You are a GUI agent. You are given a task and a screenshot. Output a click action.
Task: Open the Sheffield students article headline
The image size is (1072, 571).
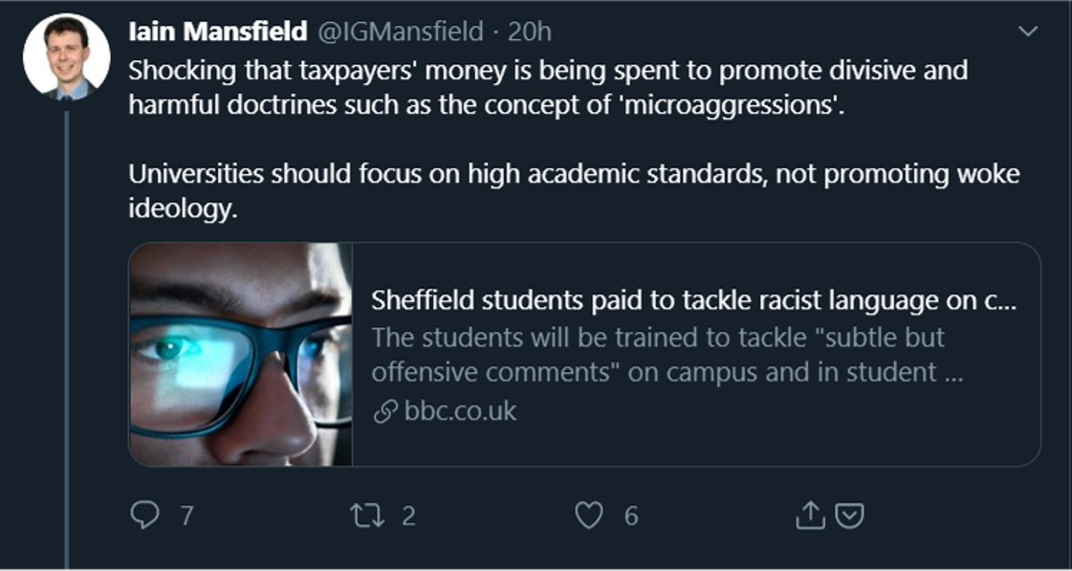point(692,301)
